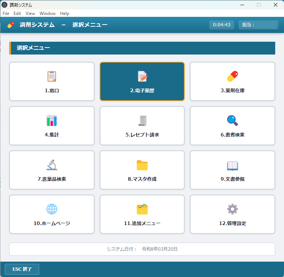This screenshot has height=277, width=284.
Task: Click the gear icon for 12.管理設定
Action: [233, 209]
